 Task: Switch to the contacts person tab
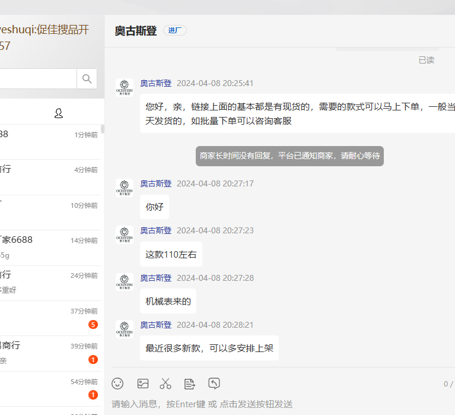59,113
